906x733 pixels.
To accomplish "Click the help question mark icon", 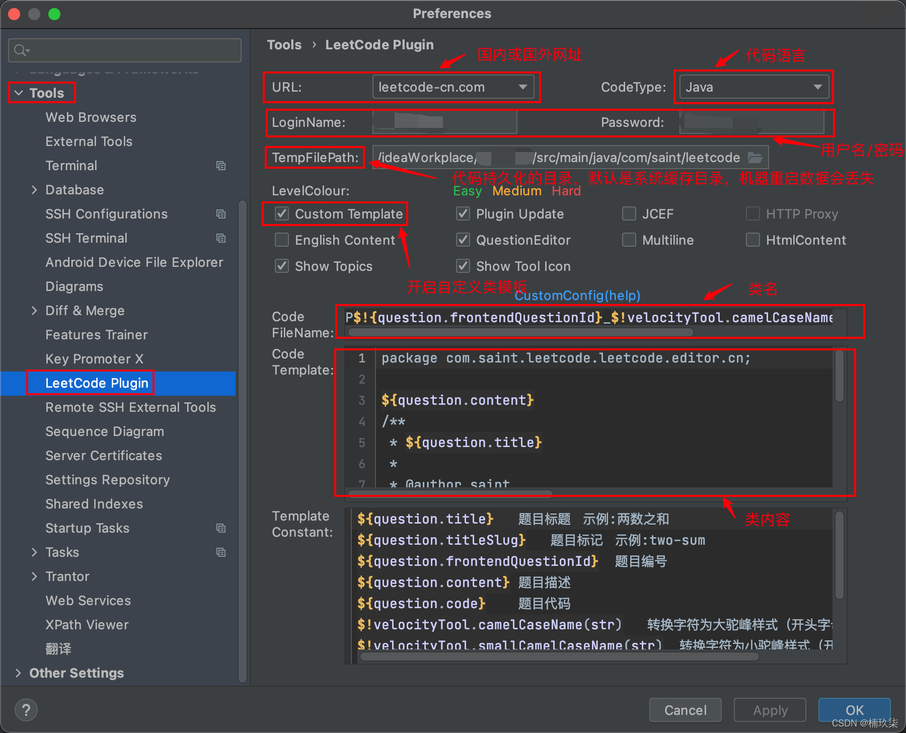I will (x=26, y=709).
